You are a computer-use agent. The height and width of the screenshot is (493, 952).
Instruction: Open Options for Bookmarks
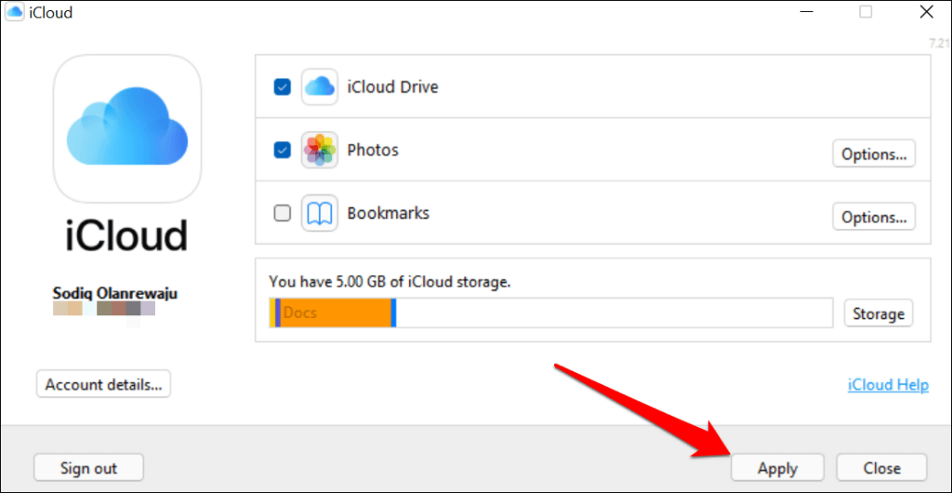pyautogui.click(x=874, y=217)
